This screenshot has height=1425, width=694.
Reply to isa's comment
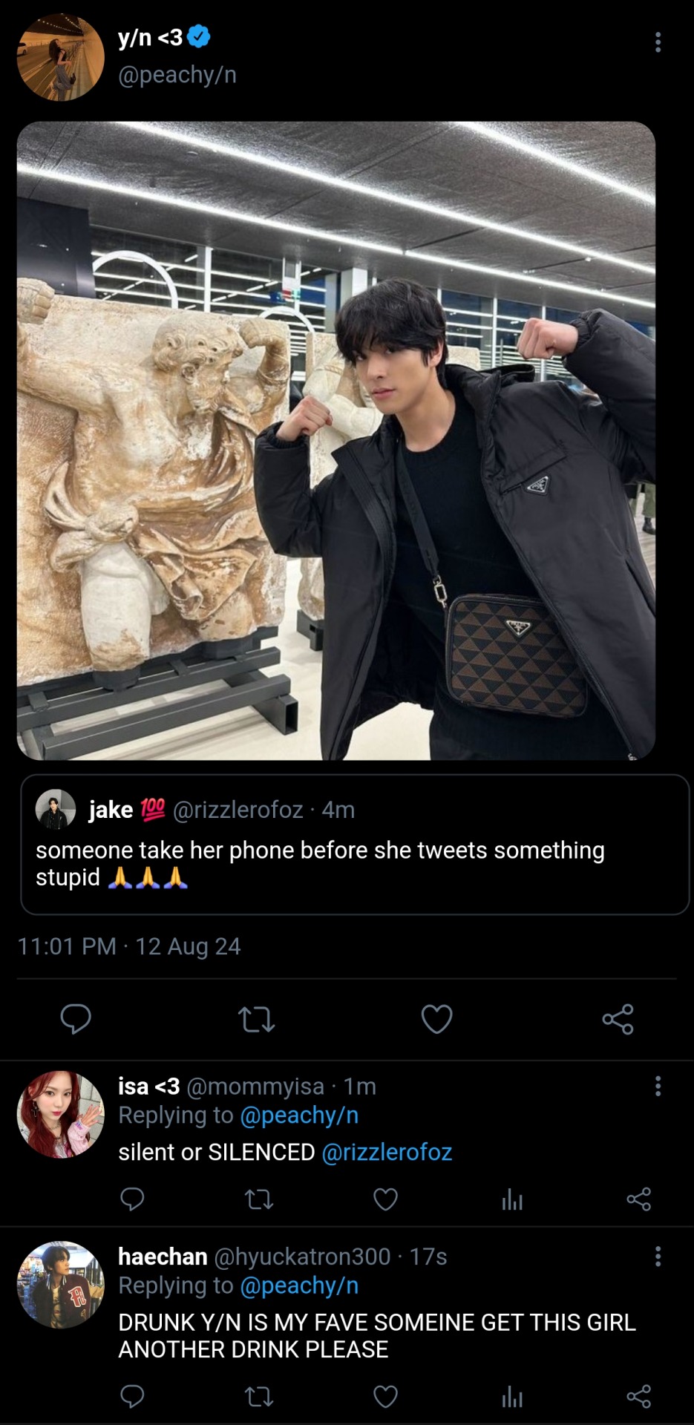[132, 1199]
